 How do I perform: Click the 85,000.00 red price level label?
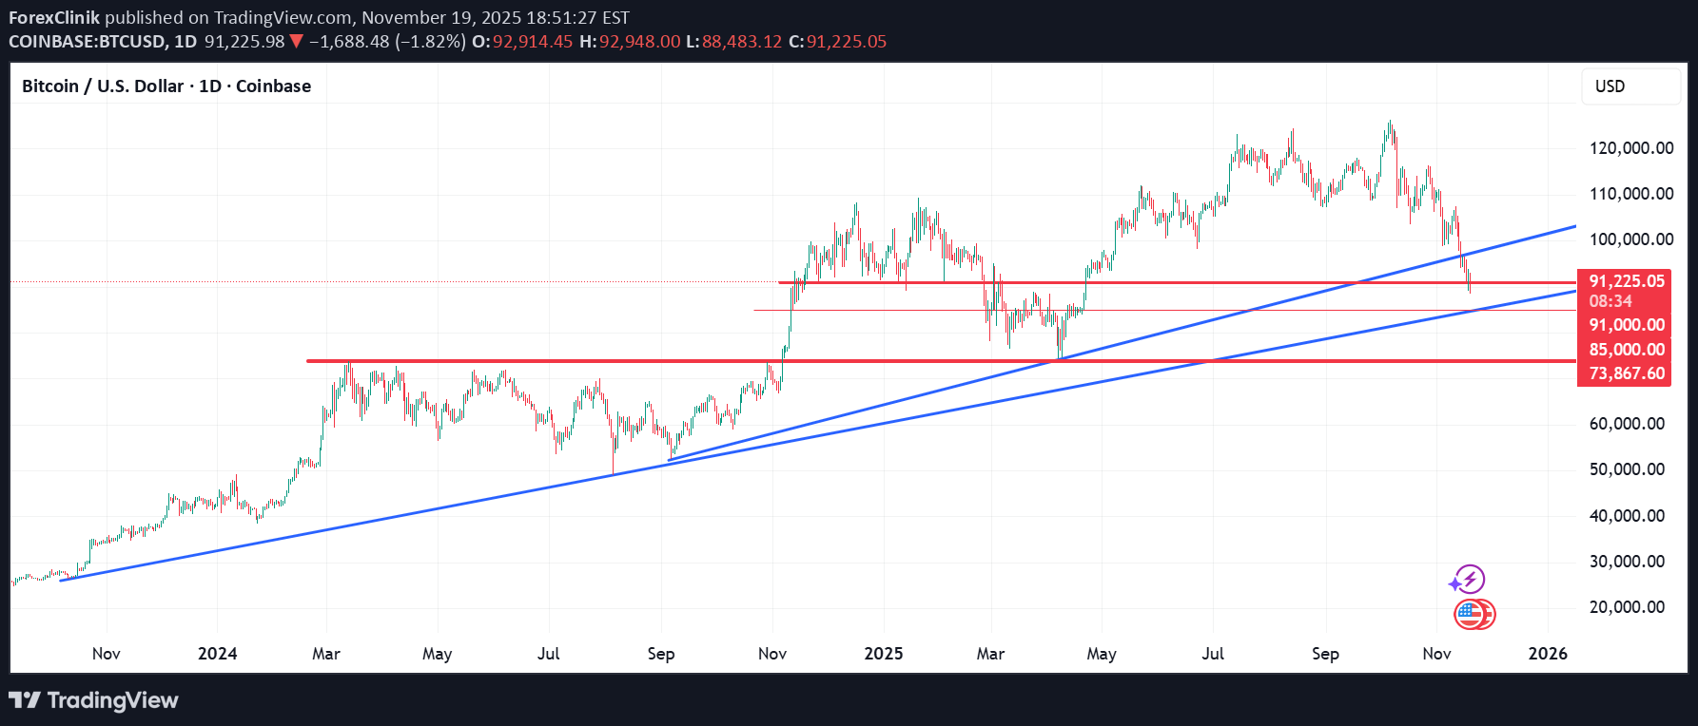pos(1627,350)
